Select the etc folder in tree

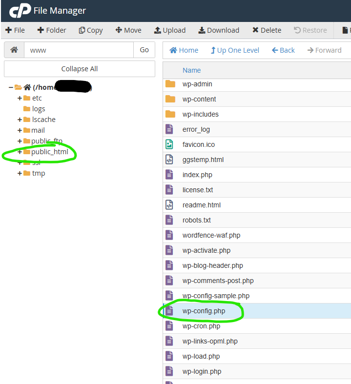37,98
